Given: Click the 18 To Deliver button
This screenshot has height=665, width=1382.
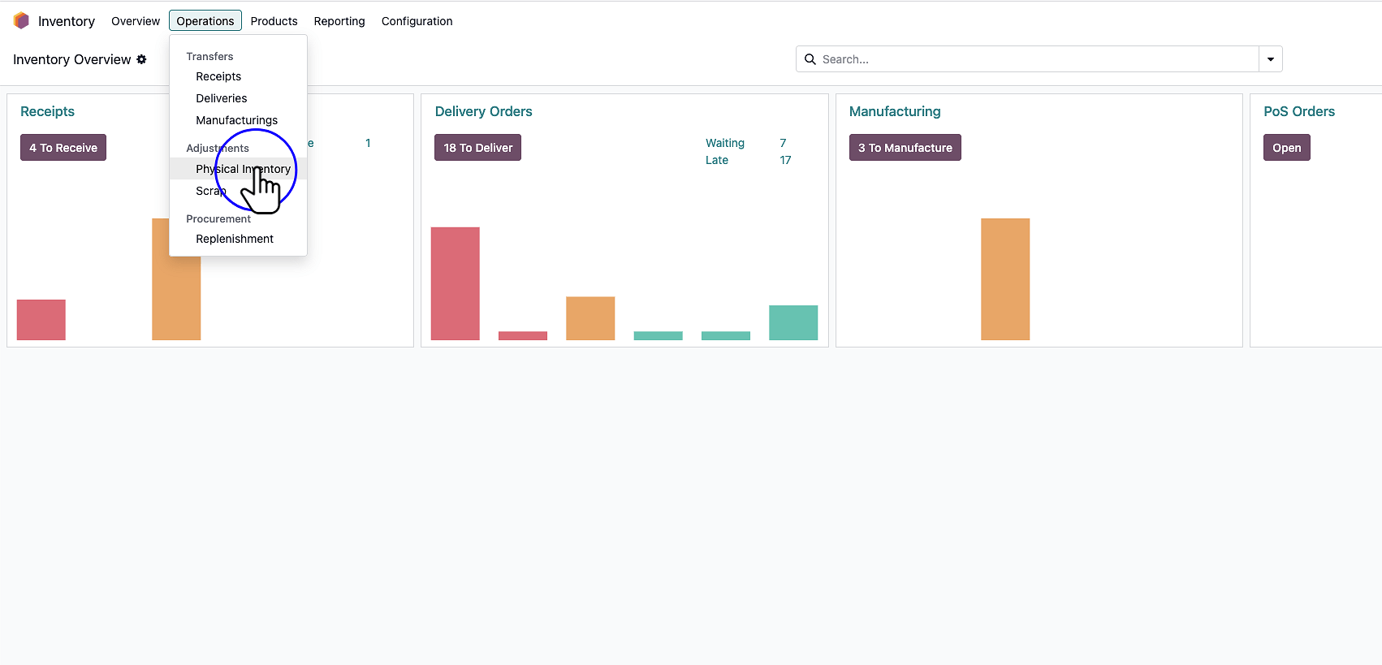Looking at the screenshot, I should tap(477, 148).
